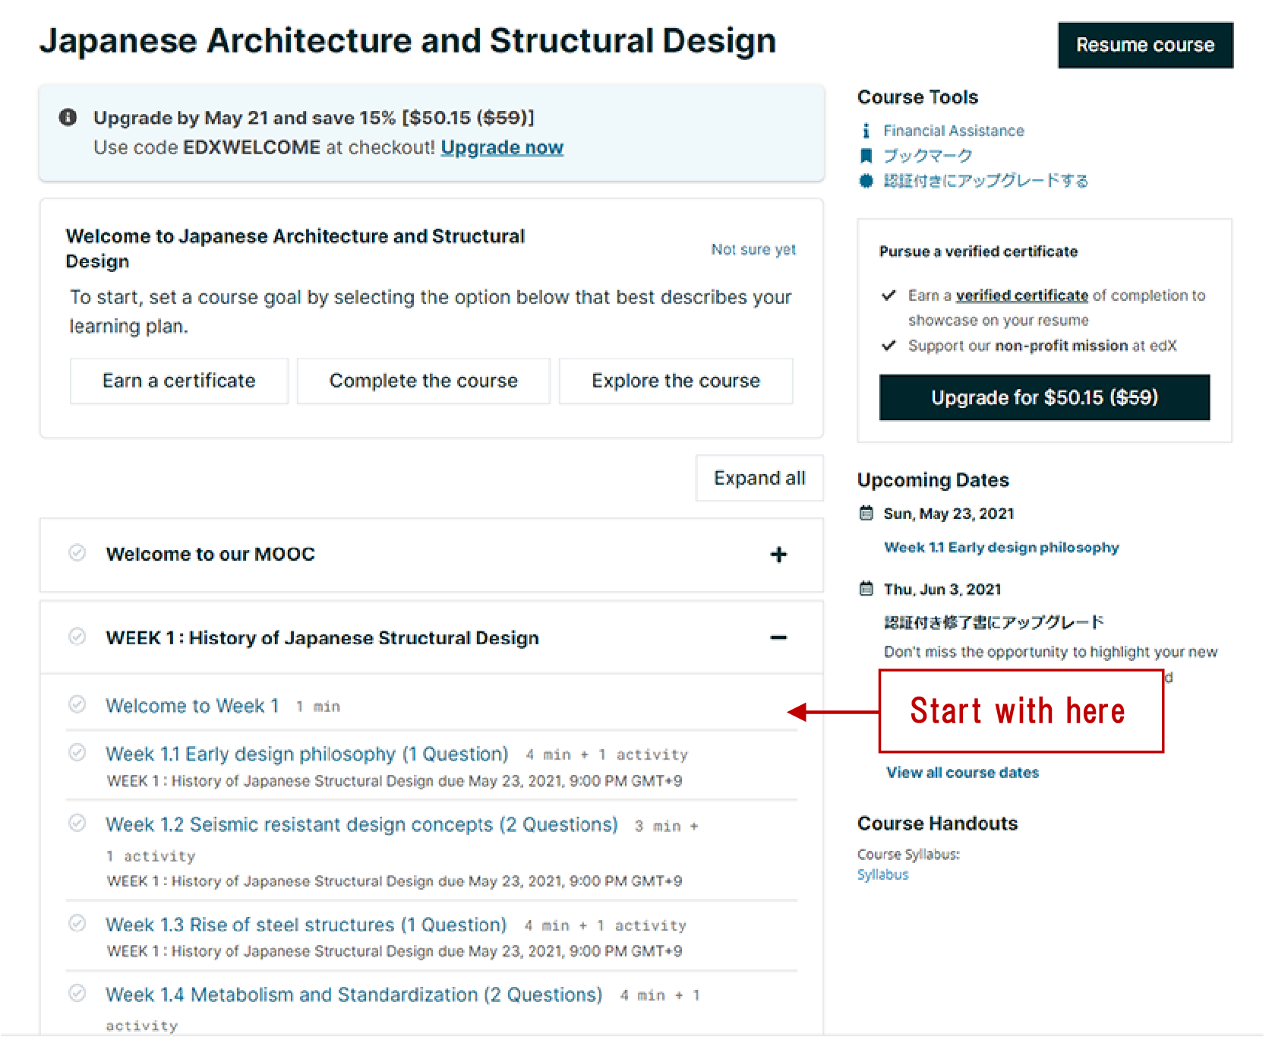Click the bookmark icon in Course Tools
Screen dimensions: 1272x1053
(866, 156)
